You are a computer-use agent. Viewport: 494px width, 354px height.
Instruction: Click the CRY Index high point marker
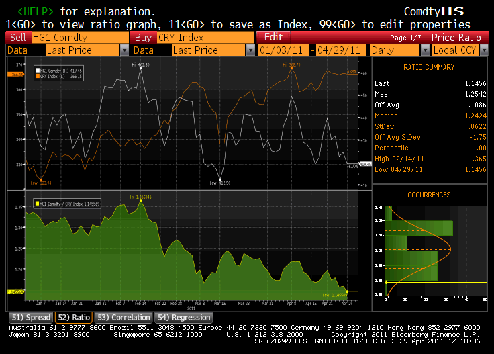[x=292, y=68]
